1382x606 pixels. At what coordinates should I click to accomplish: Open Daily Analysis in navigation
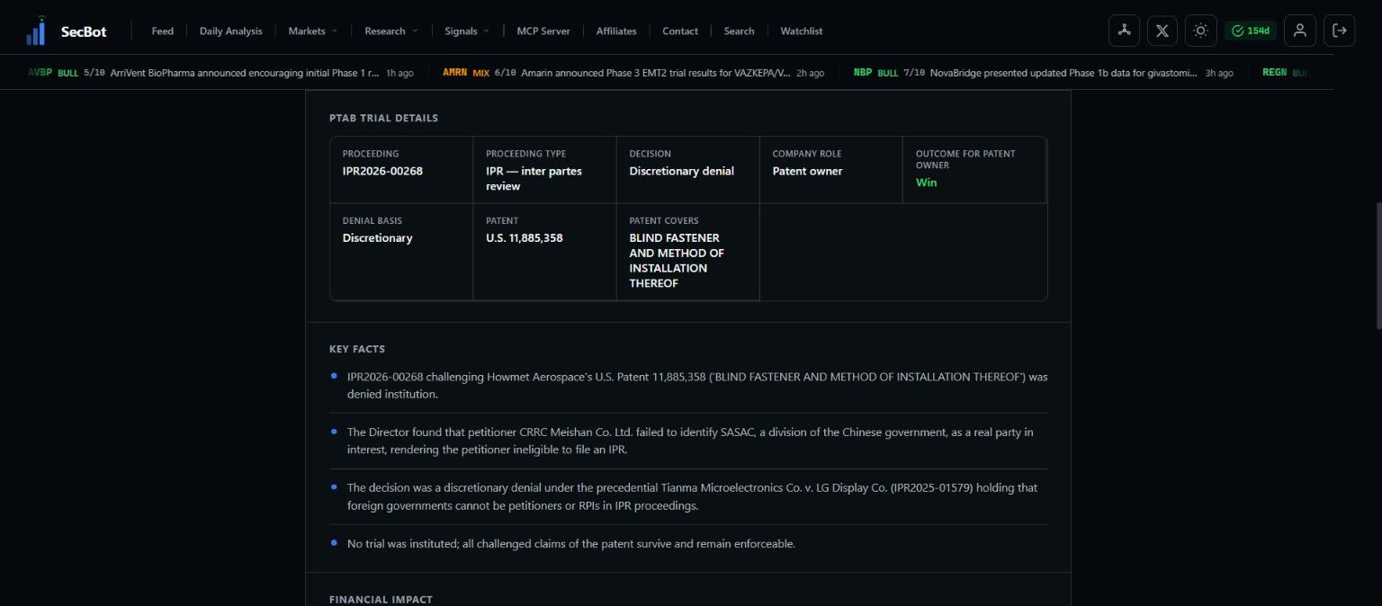231,31
